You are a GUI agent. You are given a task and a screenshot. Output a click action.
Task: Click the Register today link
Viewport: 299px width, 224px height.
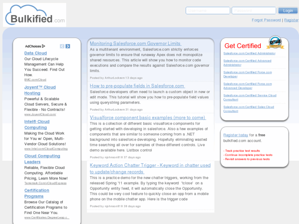tap(236, 135)
